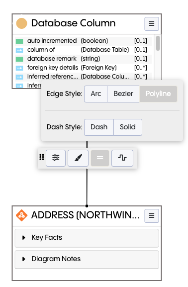Select the column of property row

pos(83,50)
